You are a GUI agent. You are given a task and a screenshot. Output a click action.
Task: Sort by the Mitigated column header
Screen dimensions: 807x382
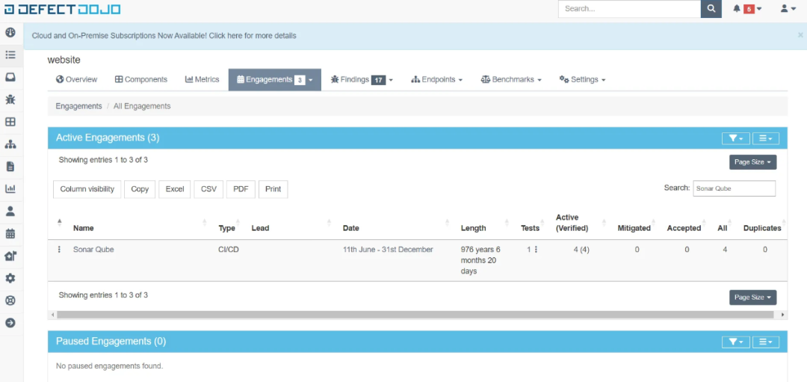(x=634, y=228)
